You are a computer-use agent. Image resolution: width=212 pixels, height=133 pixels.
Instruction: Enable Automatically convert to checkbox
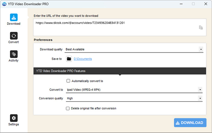68,81
